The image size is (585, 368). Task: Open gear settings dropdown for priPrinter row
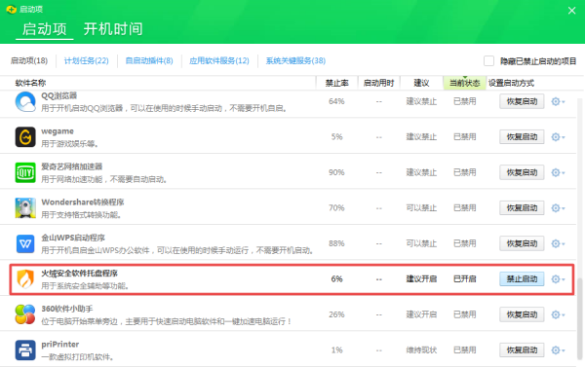[558, 350]
